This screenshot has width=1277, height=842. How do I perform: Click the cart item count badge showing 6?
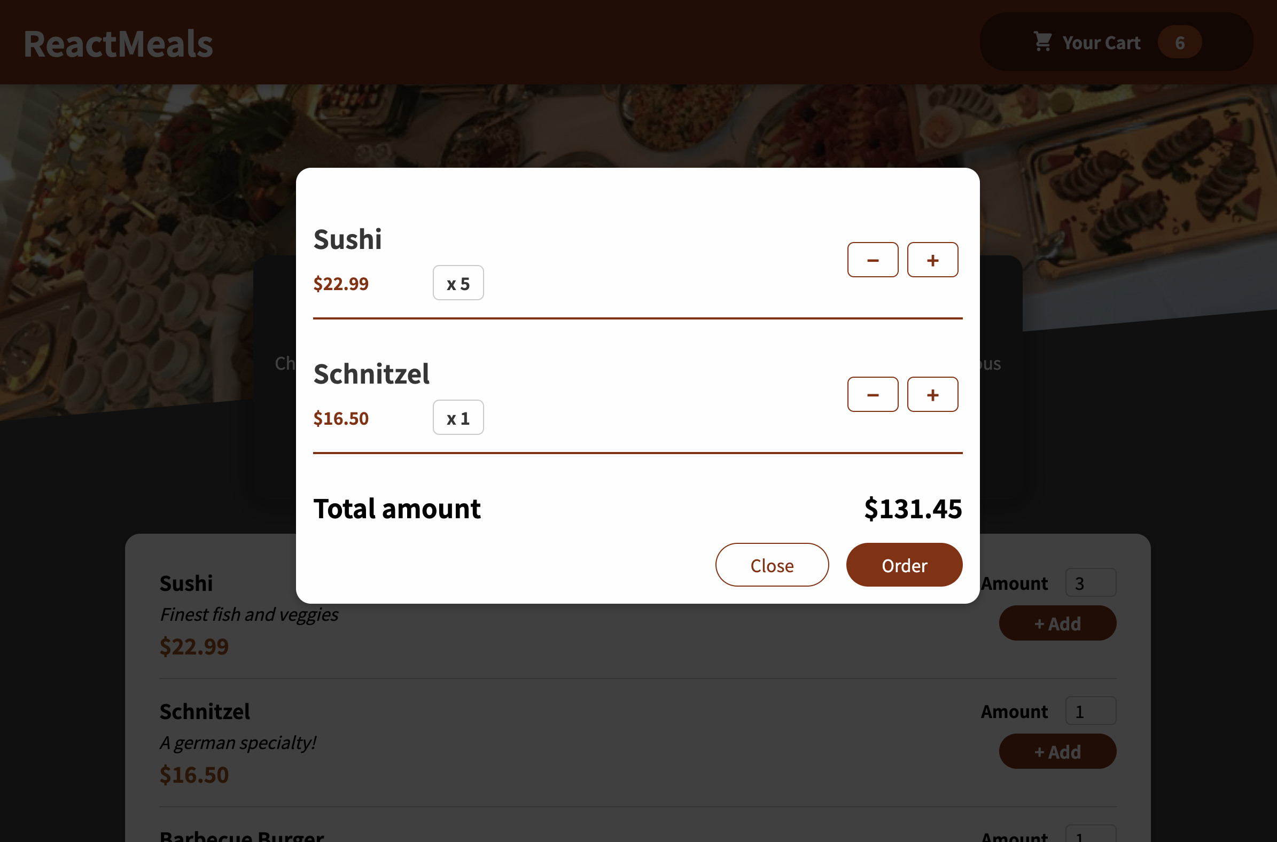pyautogui.click(x=1179, y=42)
